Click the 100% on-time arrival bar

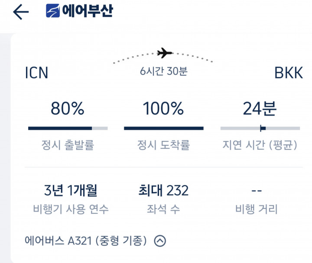pyautogui.click(x=163, y=128)
